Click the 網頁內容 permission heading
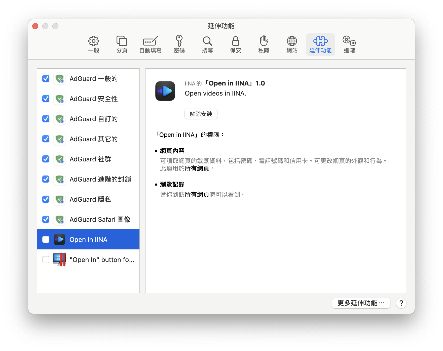This screenshot has width=443, height=351. point(172,151)
